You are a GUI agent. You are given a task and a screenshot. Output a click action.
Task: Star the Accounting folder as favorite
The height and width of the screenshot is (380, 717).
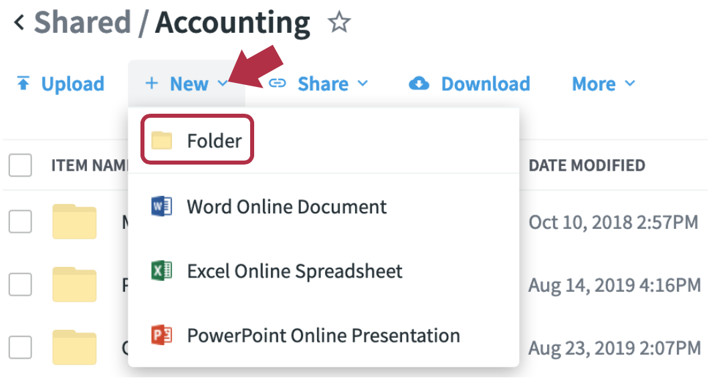339,22
